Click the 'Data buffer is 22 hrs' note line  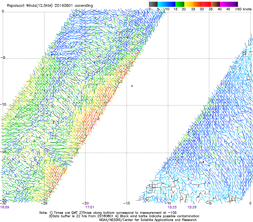124,216
